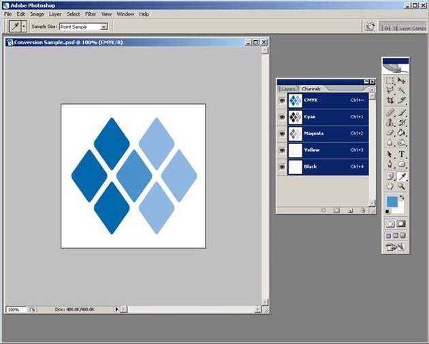Image resolution: width=429 pixels, height=344 pixels.
Task: Select the Healing Brush tool
Action: (390, 113)
